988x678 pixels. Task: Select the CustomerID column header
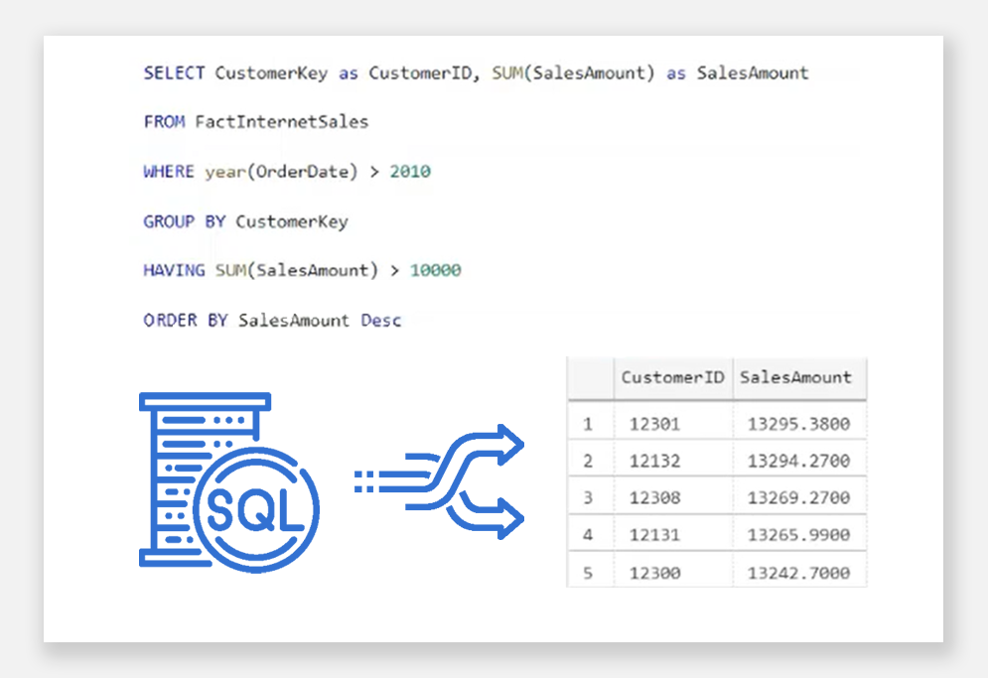[x=672, y=377]
